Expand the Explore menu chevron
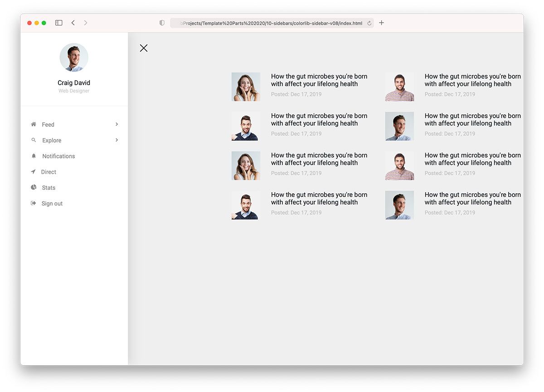This screenshot has width=544, height=392. [x=117, y=140]
